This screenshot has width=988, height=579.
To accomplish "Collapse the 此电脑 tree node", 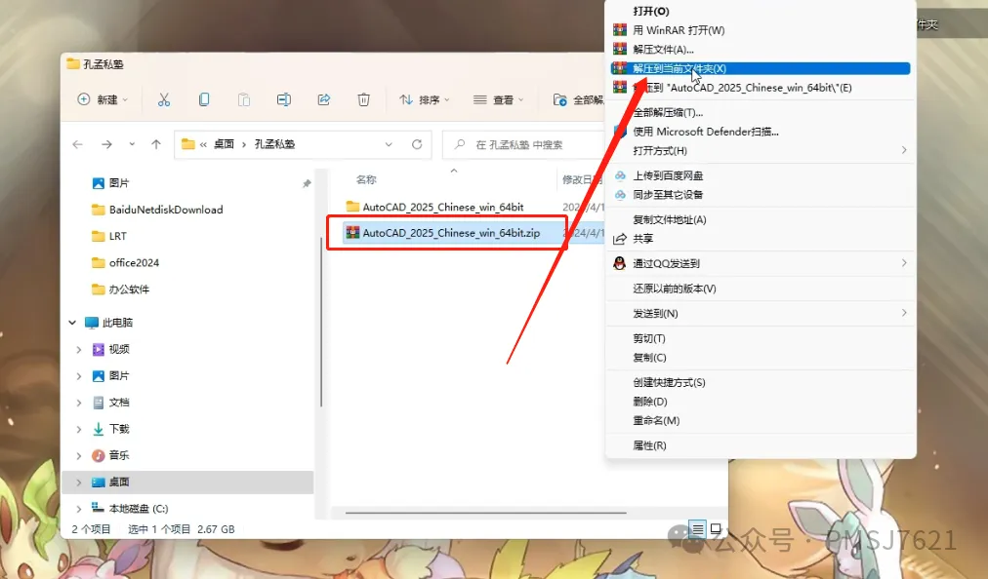I will (72, 323).
